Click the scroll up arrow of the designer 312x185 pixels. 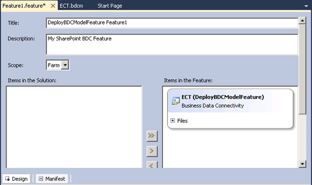tap(302, 20)
